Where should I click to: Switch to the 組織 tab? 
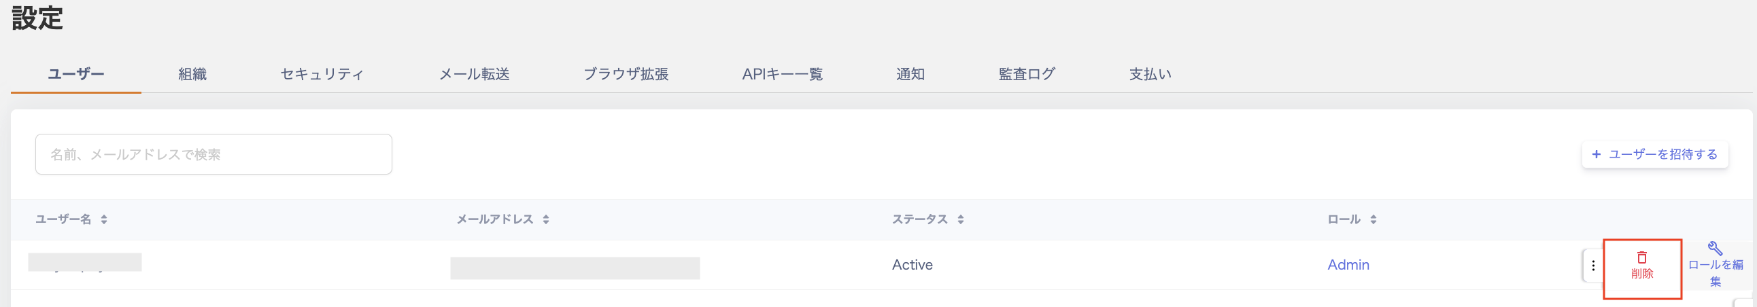[x=192, y=74]
